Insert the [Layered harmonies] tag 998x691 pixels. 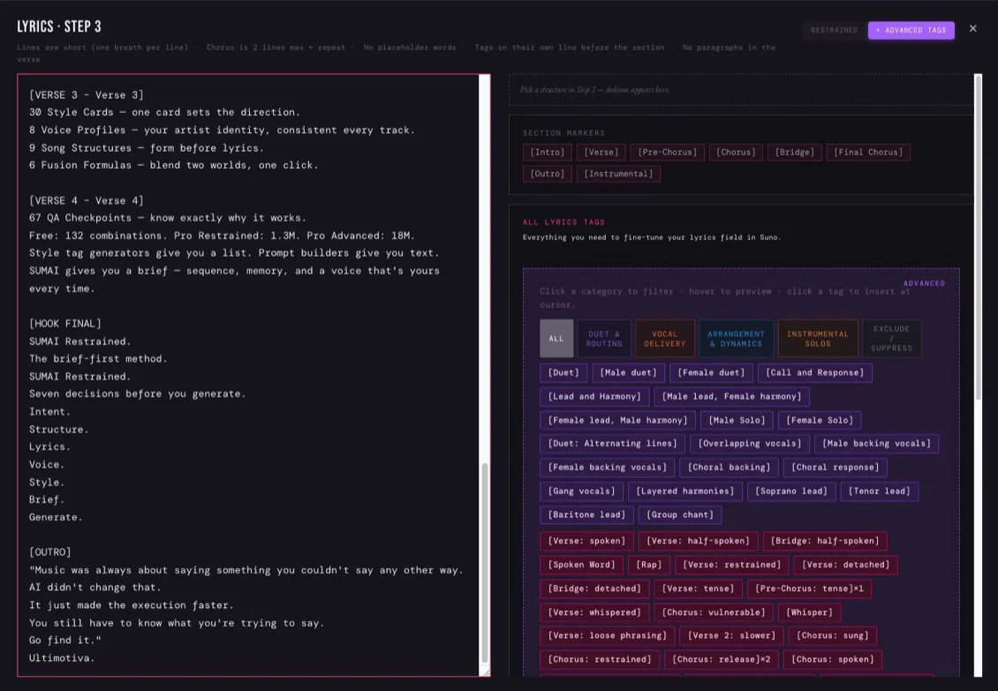coord(684,492)
